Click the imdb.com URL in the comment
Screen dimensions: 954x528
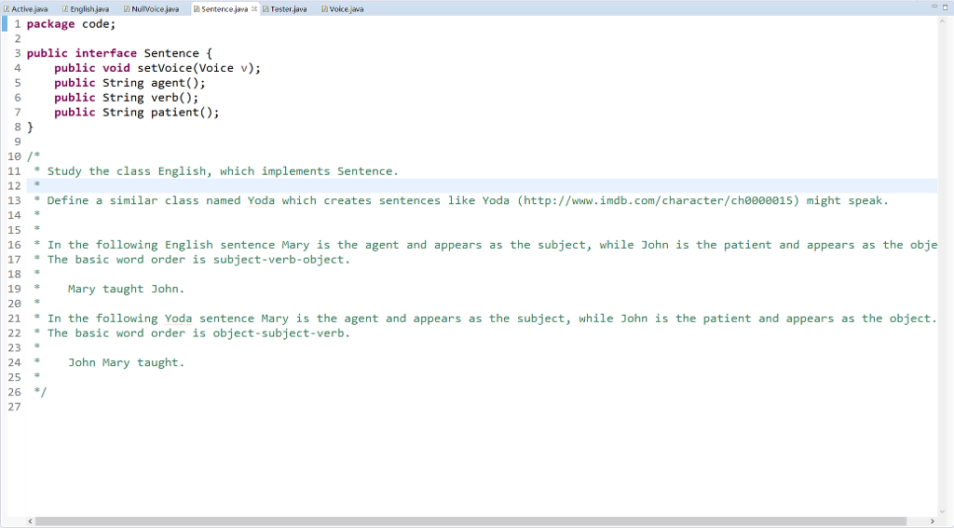point(661,201)
